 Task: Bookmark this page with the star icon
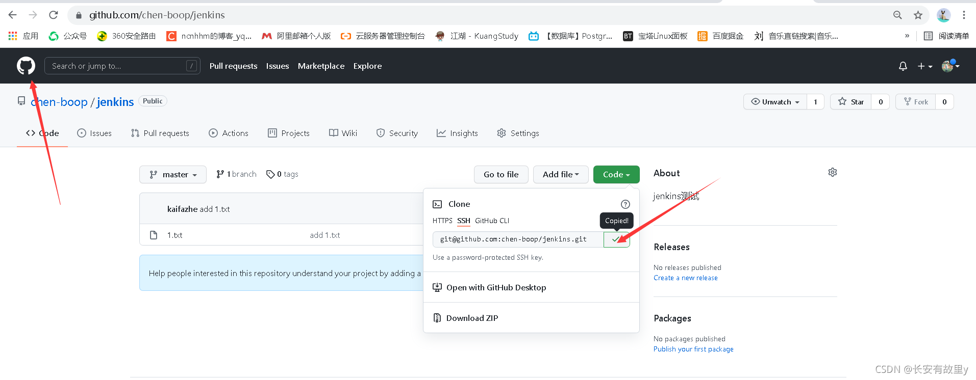(918, 15)
